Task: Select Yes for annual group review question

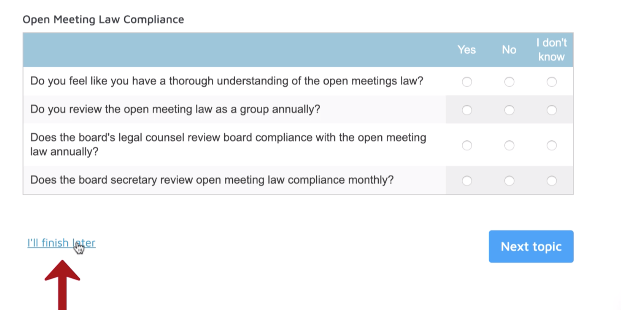Action: coord(467,110)
